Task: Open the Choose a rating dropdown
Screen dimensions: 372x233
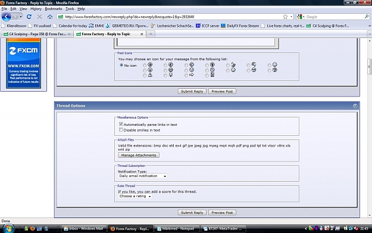Action: point(135,196)
